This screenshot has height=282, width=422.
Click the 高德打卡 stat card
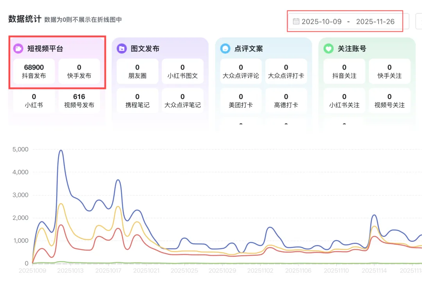(286, 100)
